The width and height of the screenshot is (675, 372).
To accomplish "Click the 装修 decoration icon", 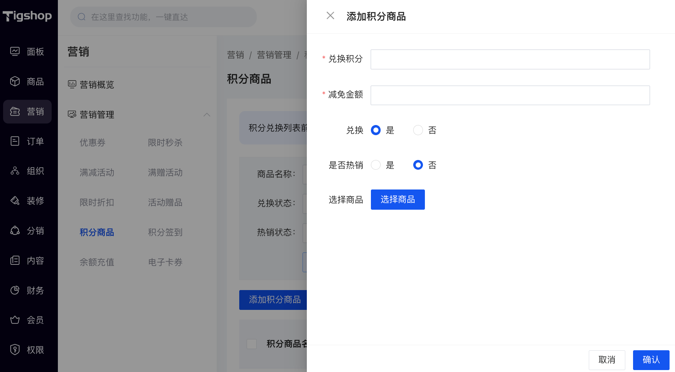I will tap(15, 201).
